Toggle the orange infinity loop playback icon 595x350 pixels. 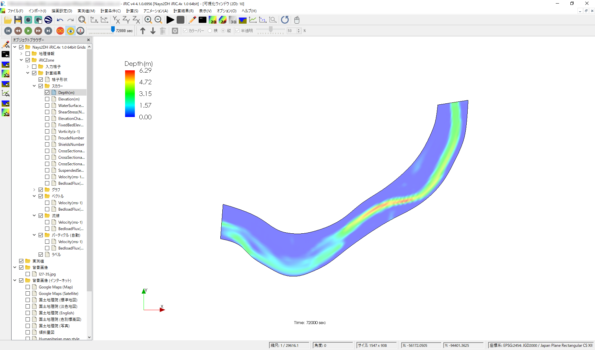pyautogui.click(x=60, y=31)
